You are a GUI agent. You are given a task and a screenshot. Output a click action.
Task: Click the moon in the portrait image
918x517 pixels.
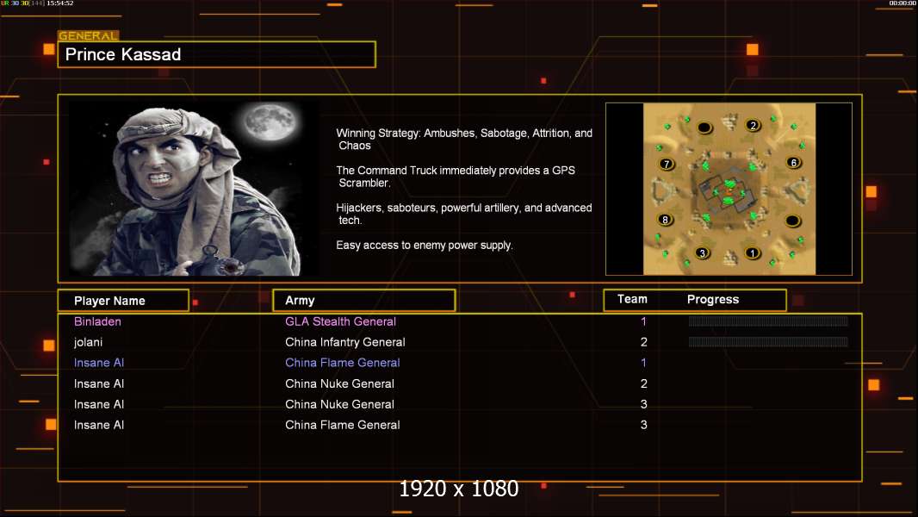270,121
